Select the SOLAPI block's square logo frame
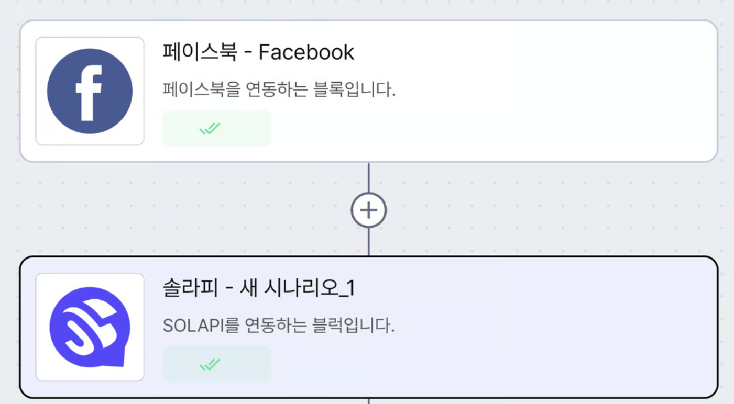 coord(90,327)
